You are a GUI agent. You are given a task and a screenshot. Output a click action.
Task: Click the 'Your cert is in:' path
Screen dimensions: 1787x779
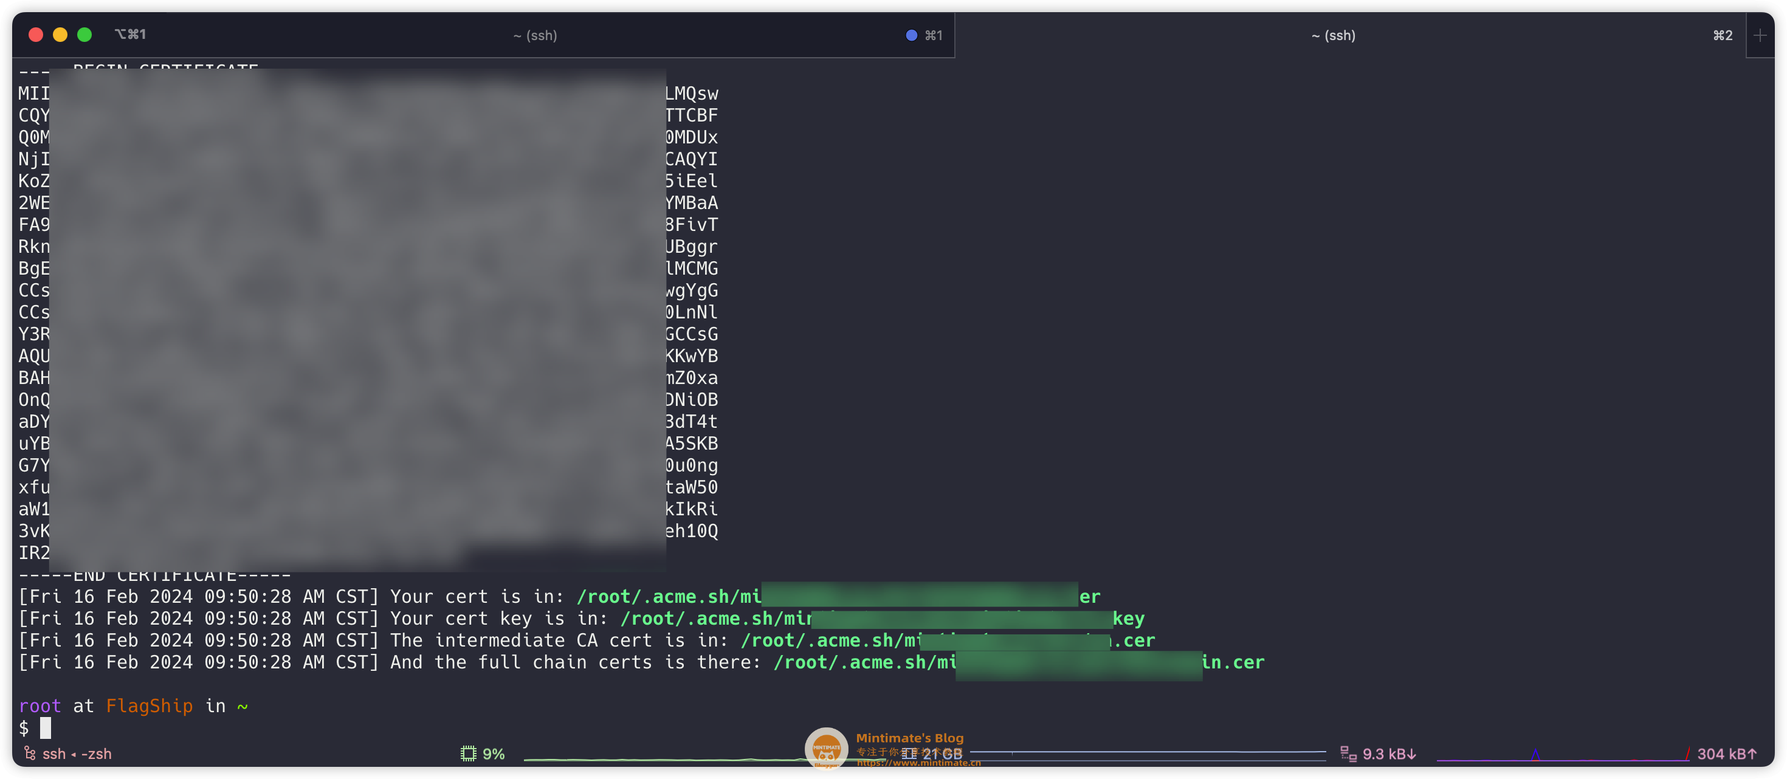tap(839, 597)
